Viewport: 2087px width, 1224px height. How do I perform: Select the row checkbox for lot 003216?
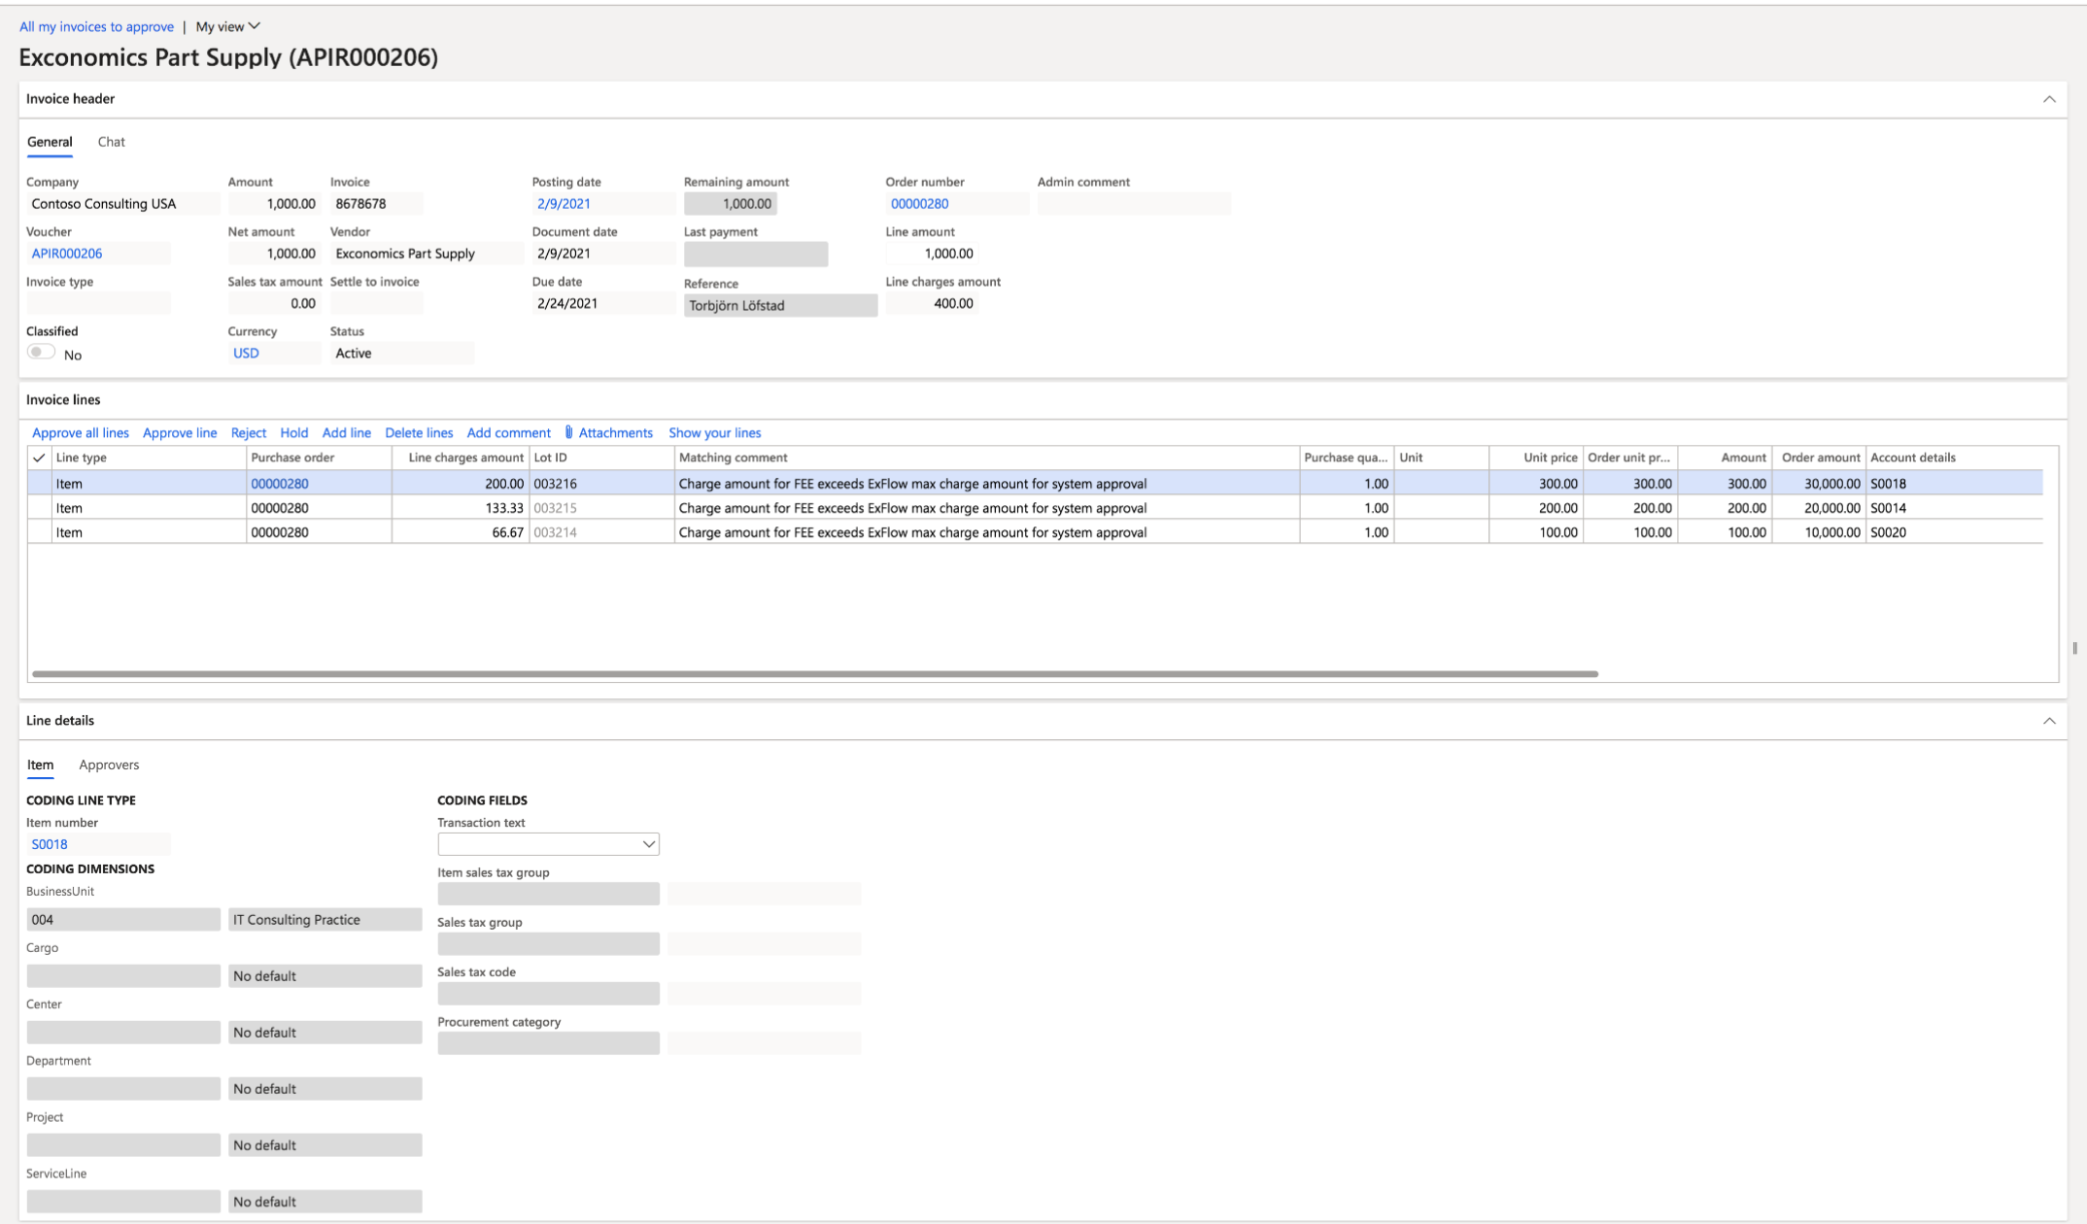pyautogui.click(x=39, y=483)
